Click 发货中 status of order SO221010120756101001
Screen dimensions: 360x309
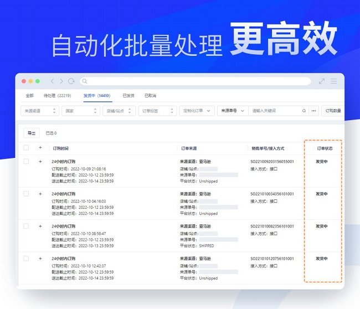(322, 259)
